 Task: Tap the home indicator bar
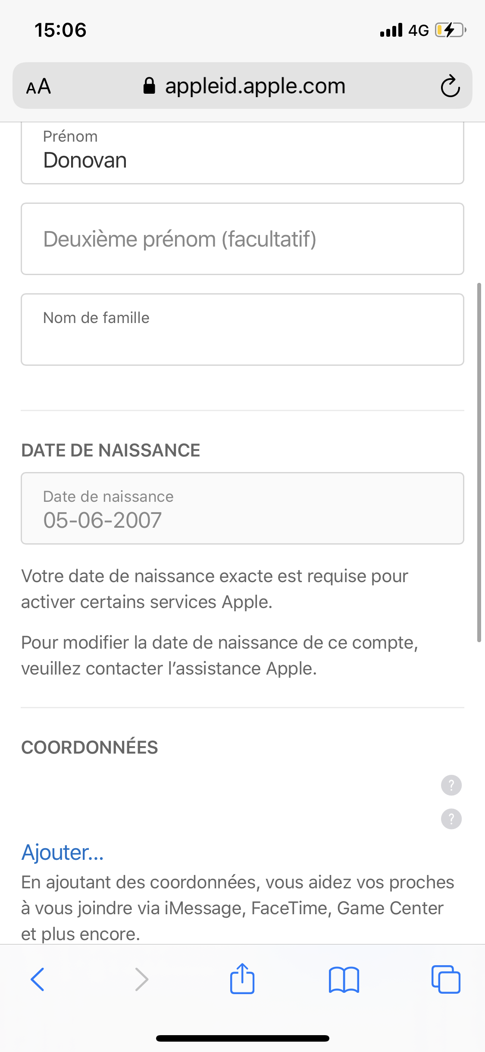(242, 1038)
